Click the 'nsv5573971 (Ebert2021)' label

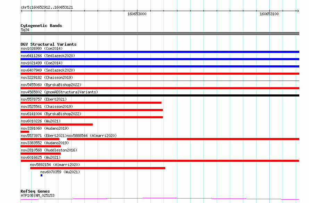pos(44,136)
